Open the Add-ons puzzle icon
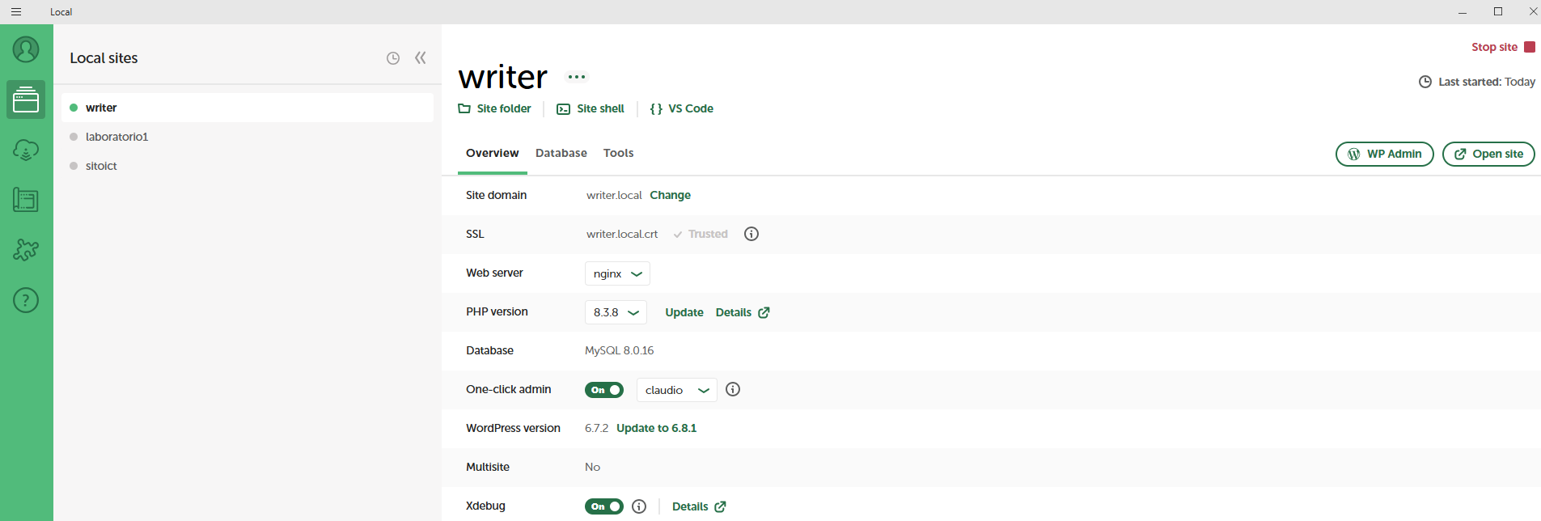The height and width of the screenshot is (521, 1541). (26, 250)
